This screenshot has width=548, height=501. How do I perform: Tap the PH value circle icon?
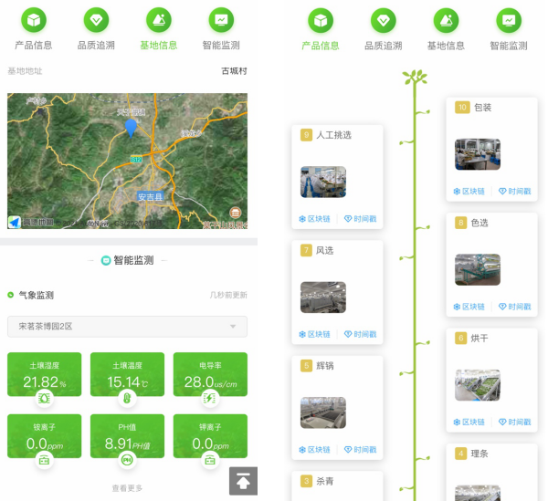click(x=127, y=460)
